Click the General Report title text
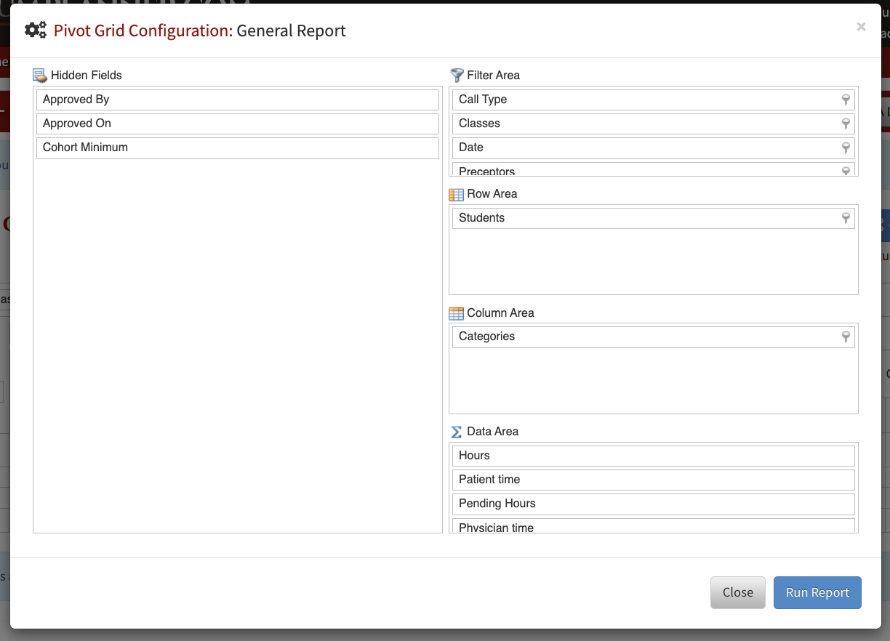Image resolution: width=890 pixels, height=641 pixels. [292, 31]
